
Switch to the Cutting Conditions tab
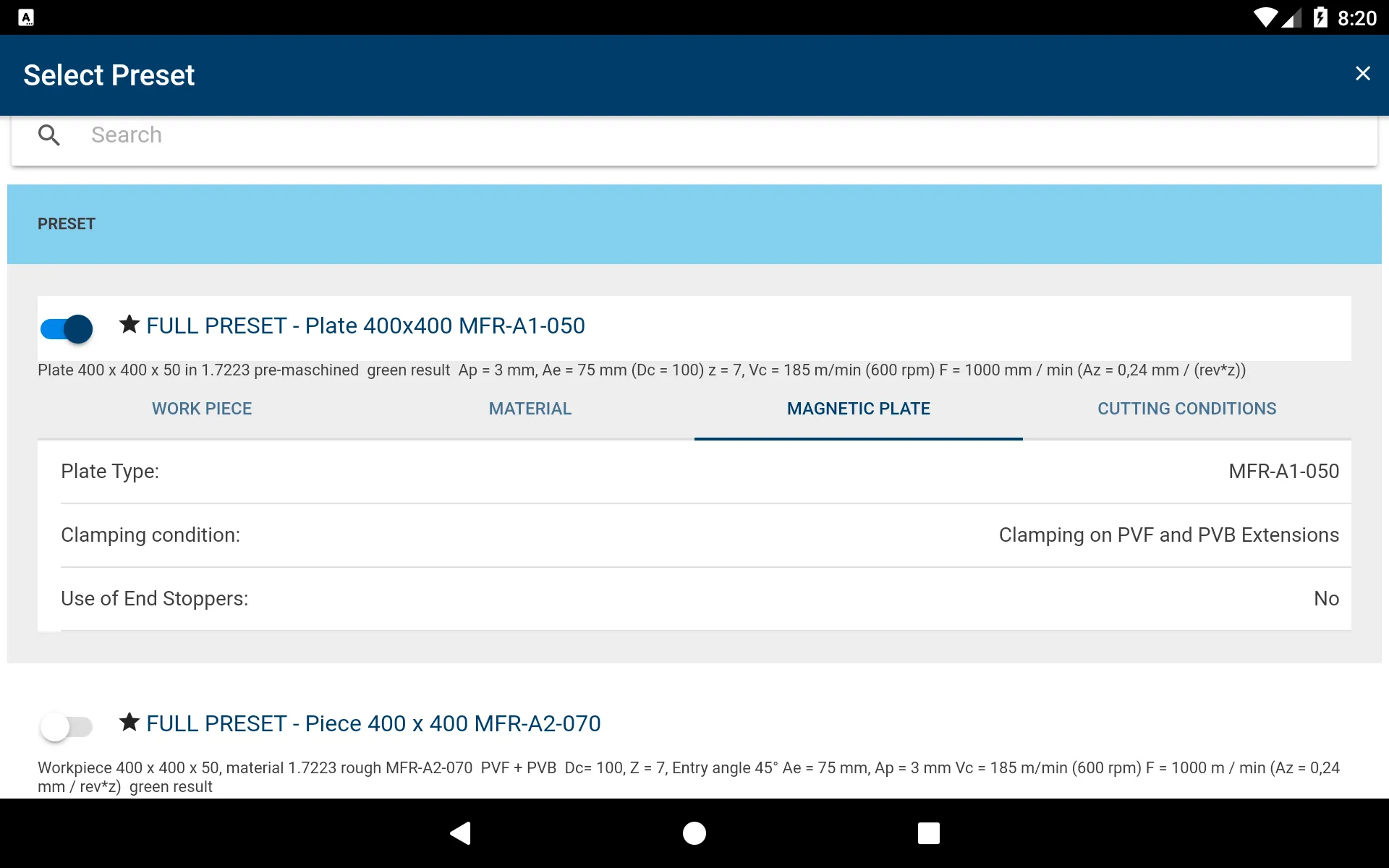[1186, 408]
